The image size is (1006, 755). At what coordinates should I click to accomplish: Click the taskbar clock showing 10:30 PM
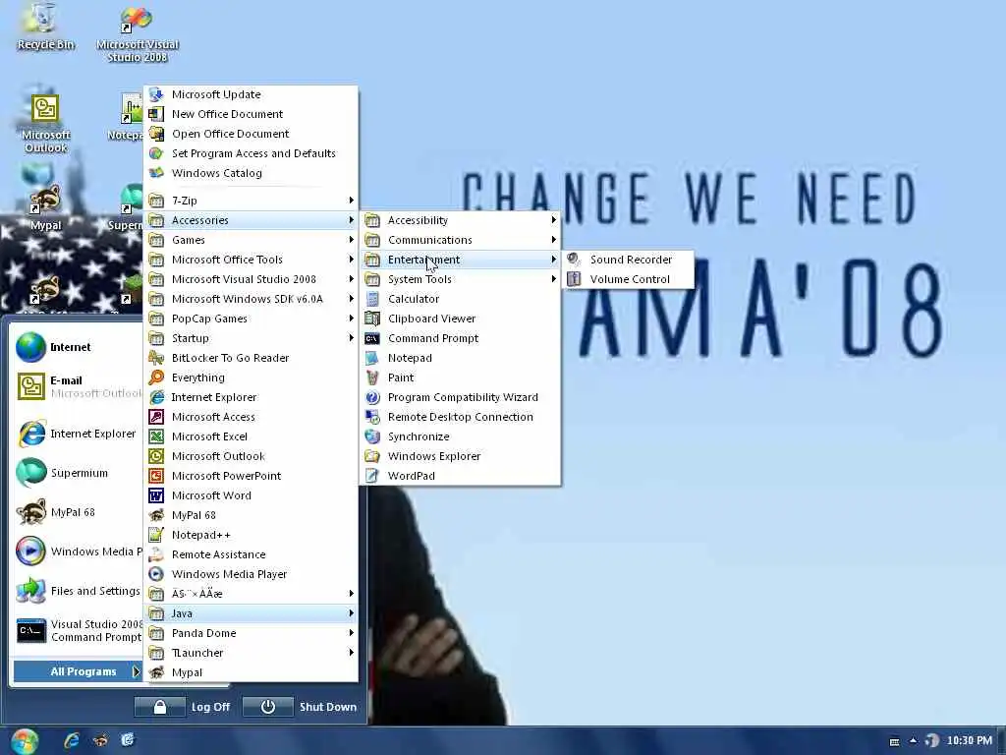(969, 741)
